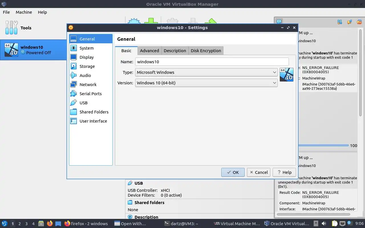
Task: Open the Type dropdown showing Microsoft Windows
Action: pyautogui.click(x=206, y=72)
